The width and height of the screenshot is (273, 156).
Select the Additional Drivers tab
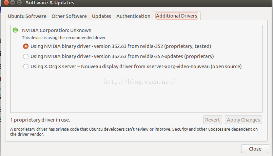click(x=177, y=16)
